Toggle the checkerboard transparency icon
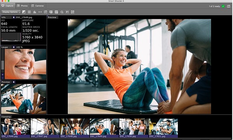The width and height of the screenshot is (233, 140). pyautogui.click(x=56, y=12)
